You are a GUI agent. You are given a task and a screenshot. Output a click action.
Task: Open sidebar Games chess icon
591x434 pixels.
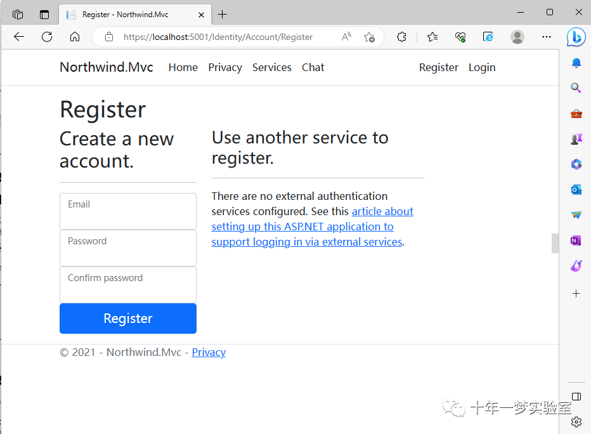[x=576, y=139]
